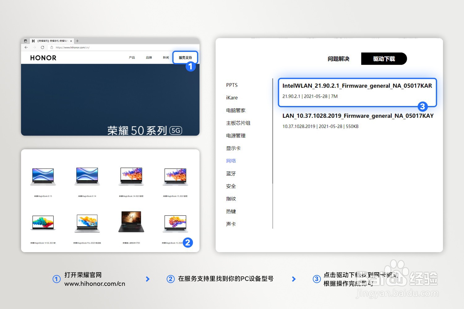464x309 pixels.
Task: Click the HONOR logo
Action: tap(43, 58)
